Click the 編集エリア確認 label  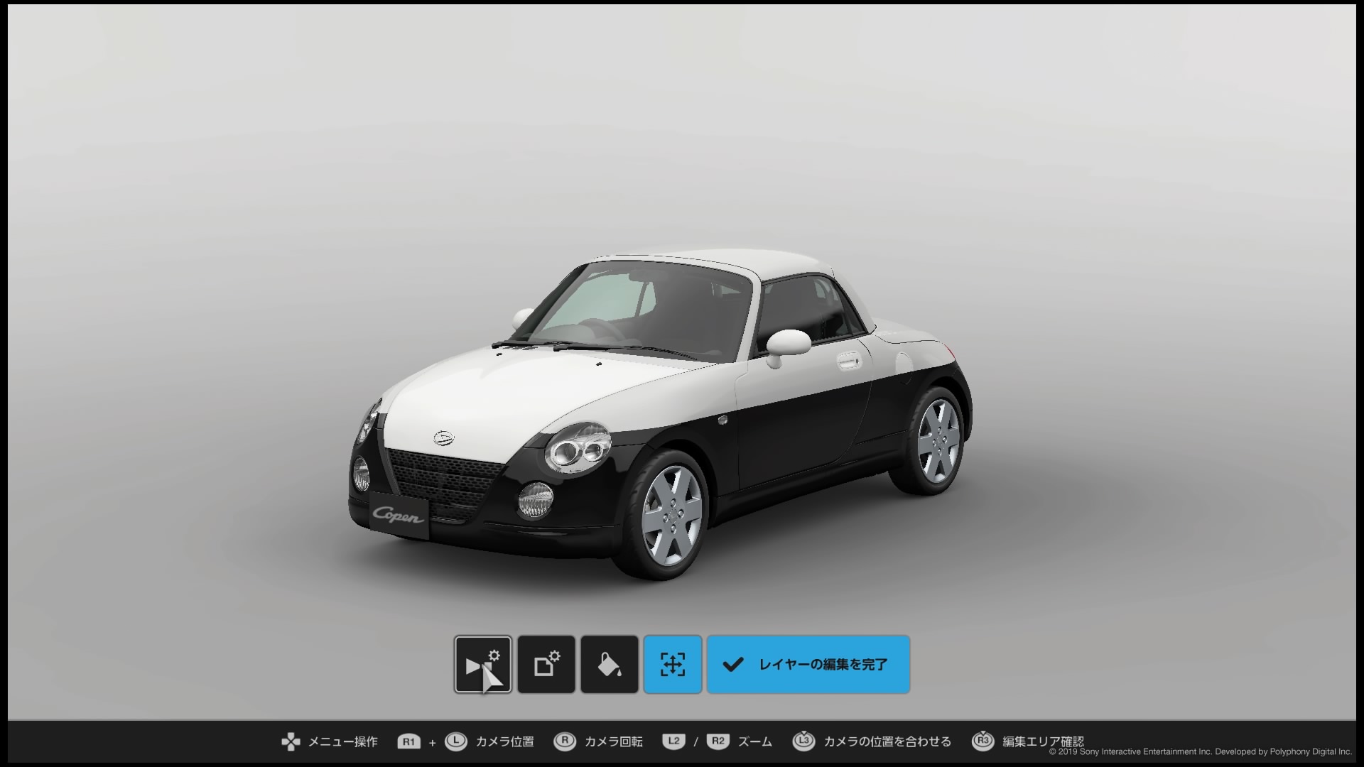tap(1043, 742)
